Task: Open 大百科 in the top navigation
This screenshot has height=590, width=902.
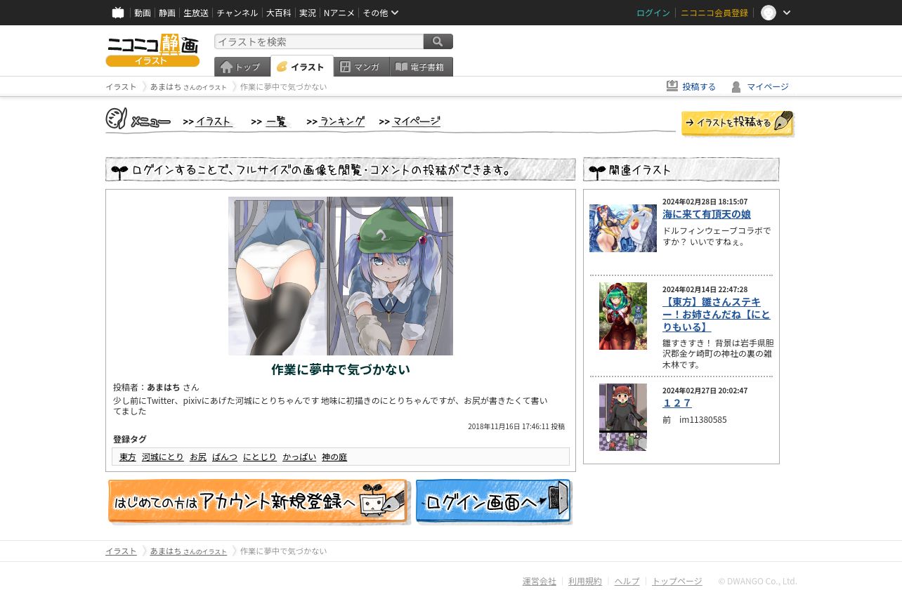Action: tap(278, 13)
